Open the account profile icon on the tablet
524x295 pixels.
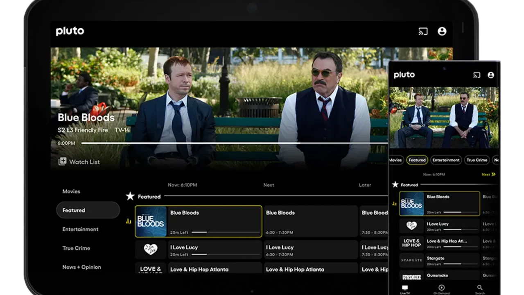[442, 31]
